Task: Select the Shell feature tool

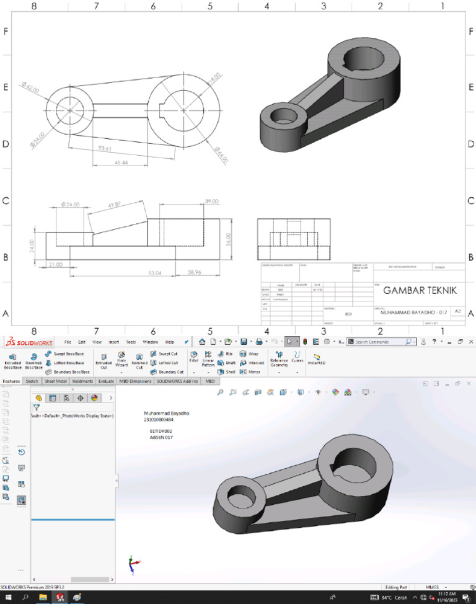Action: tap(226, 371)
